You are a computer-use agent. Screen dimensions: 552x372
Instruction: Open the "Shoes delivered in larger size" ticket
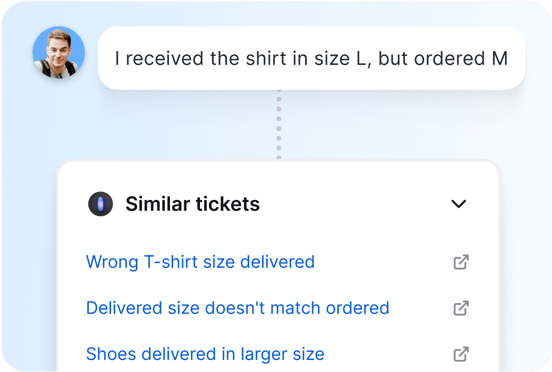point(205,354)
